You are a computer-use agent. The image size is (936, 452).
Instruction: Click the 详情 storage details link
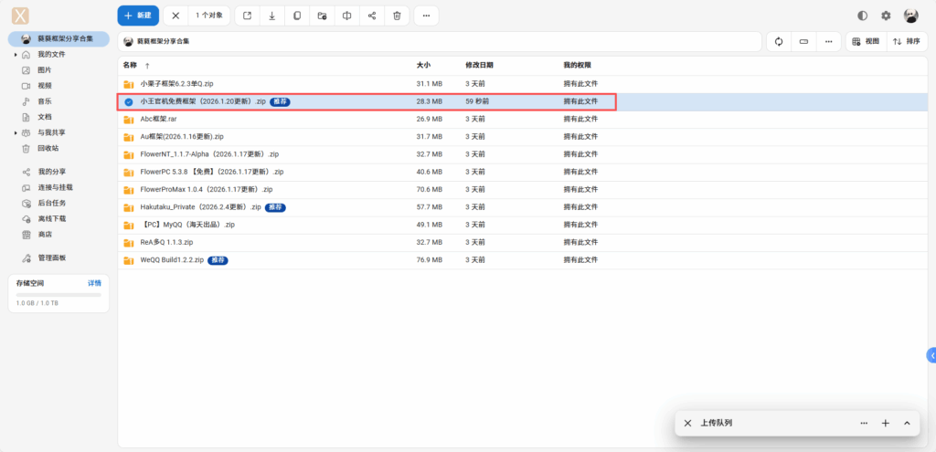(94, 283)
